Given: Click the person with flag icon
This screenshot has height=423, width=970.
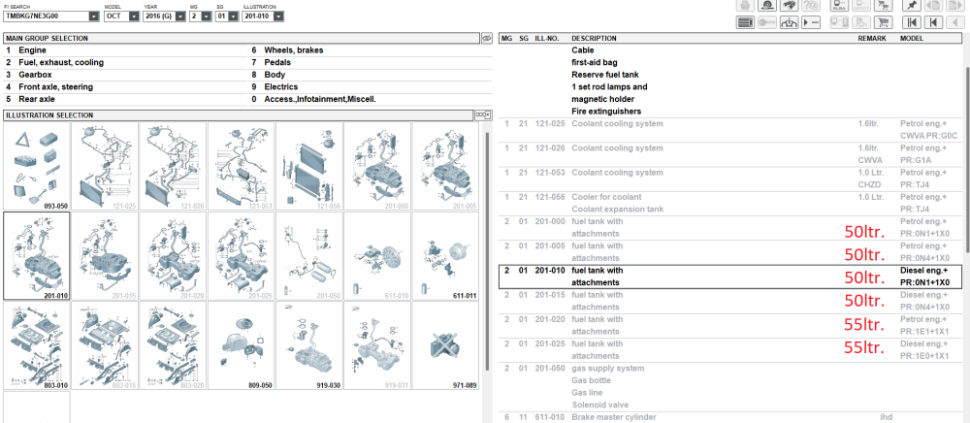Looking at the screenshot, I should [x=861, y=22].
